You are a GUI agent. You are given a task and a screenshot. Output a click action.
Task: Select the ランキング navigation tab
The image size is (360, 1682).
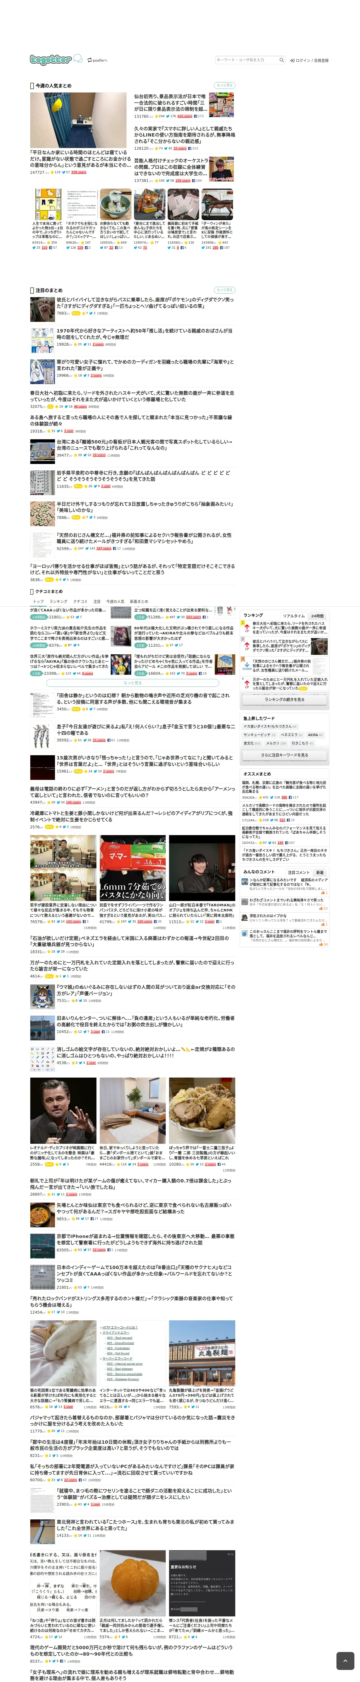tap(58, 601)
